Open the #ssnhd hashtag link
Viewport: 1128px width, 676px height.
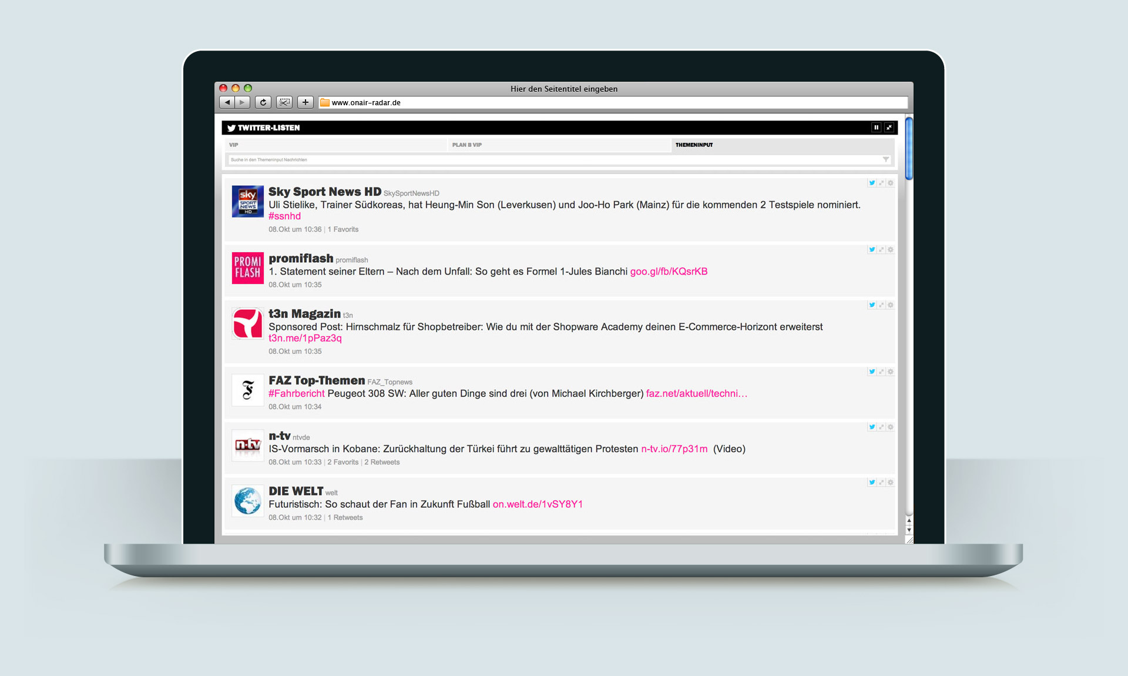(284, 216)
